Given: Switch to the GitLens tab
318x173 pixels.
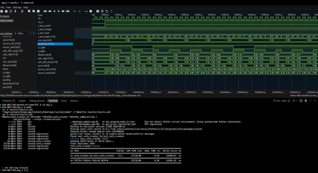Looking at the screenshot, I should pyautogui.click(x=74, y=101).
